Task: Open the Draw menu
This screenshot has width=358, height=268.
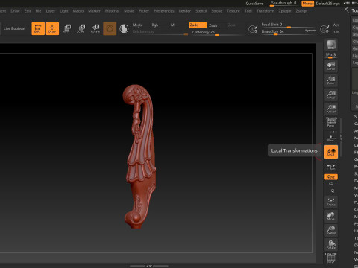Action: [15, 11]
